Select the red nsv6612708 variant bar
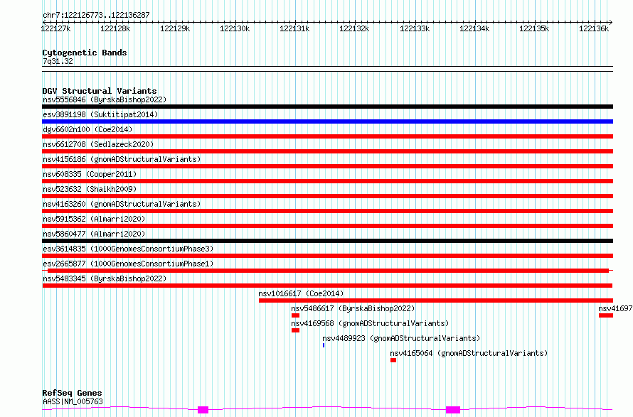The height and width of the screenshot is (417, 633). (x=327, y=151)
